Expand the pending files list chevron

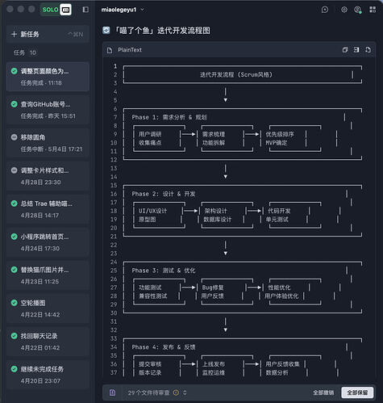(185, 393)
